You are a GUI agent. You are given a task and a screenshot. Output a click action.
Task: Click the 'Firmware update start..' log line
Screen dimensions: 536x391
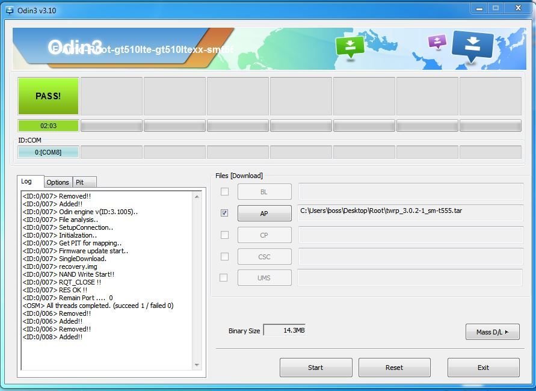76,251
